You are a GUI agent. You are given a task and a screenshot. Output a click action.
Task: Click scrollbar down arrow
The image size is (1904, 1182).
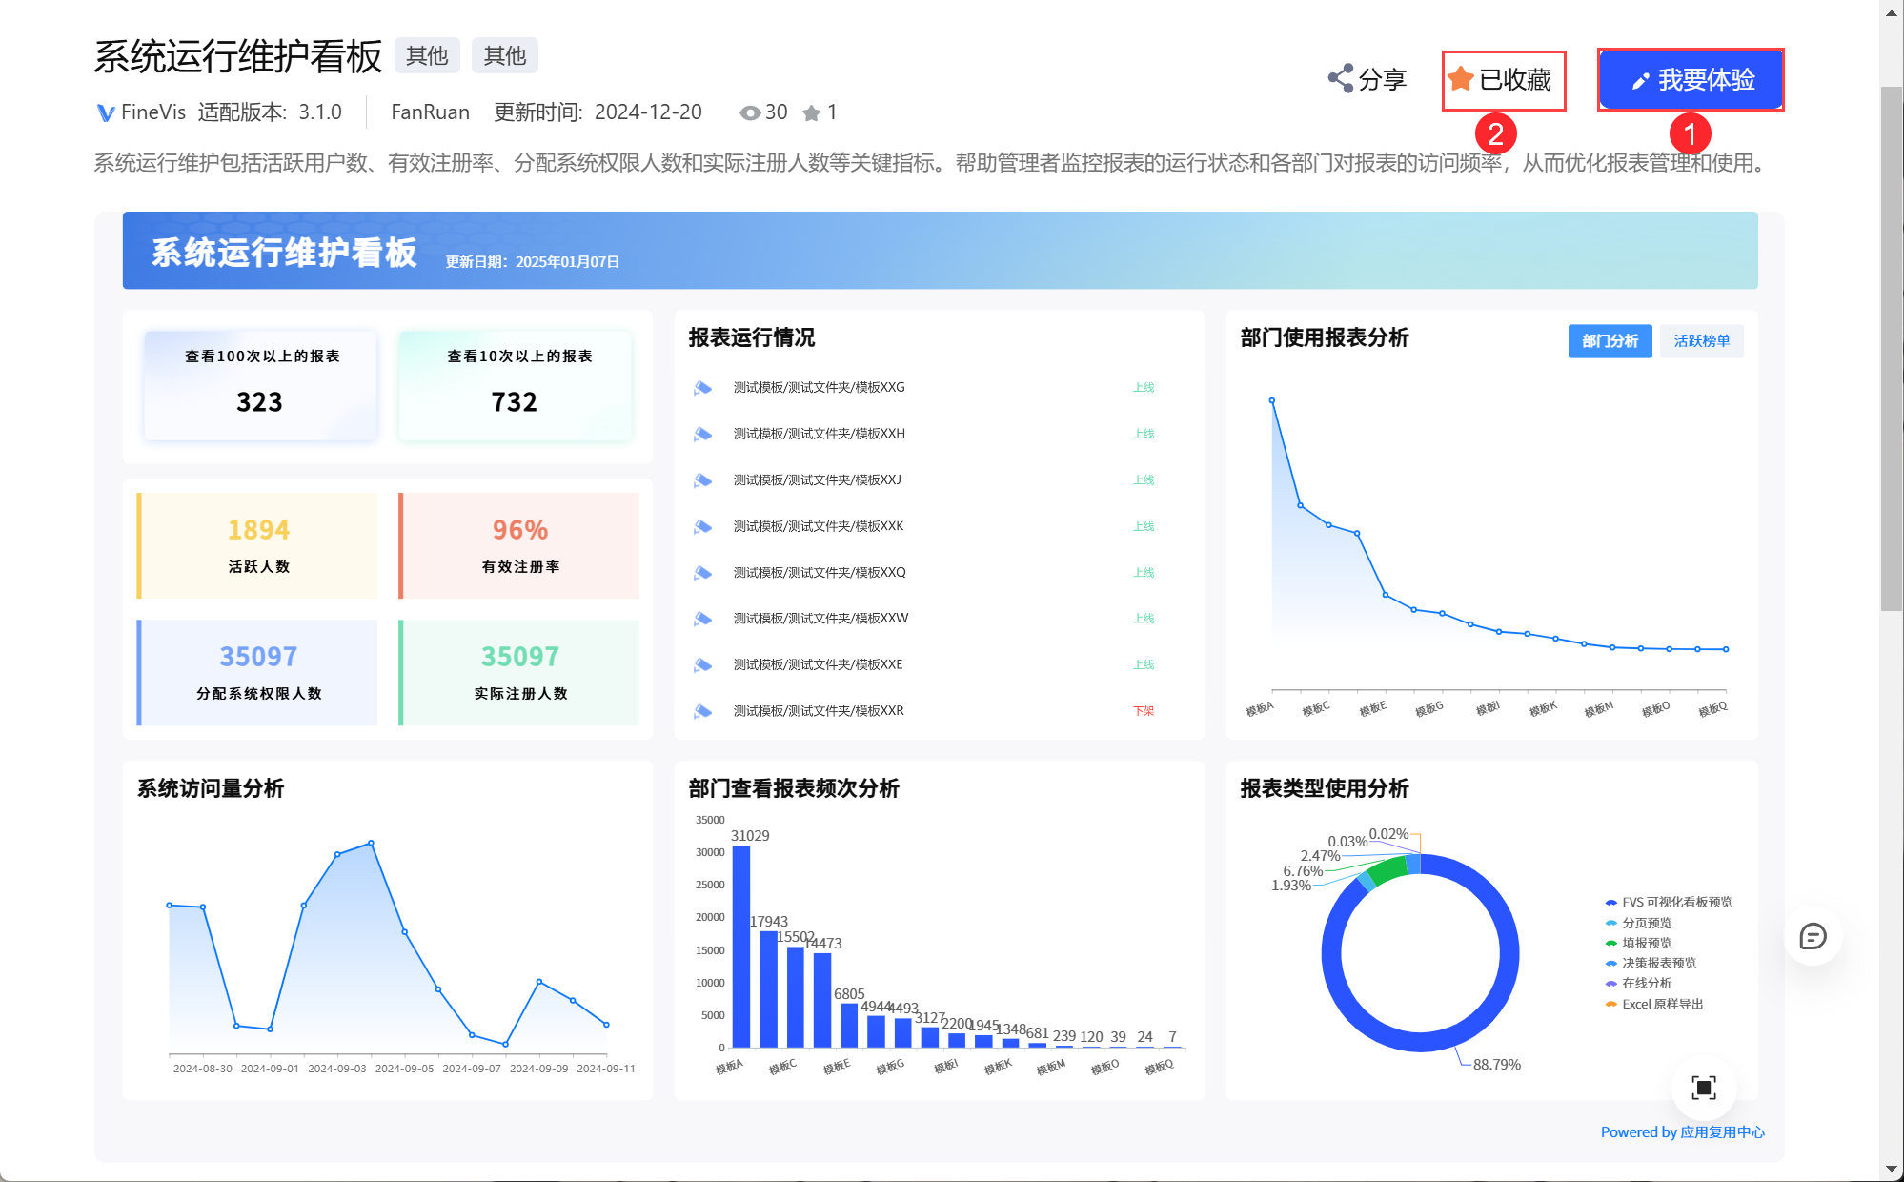click(x=1891, y=1170)
